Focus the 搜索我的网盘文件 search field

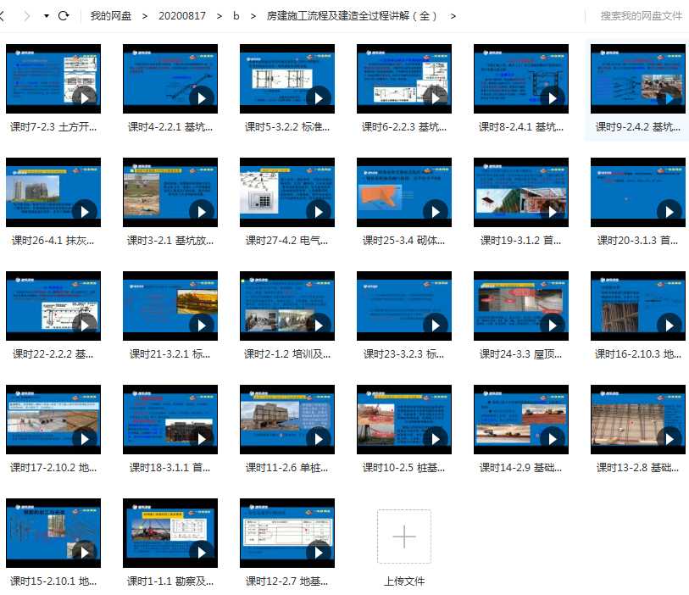pyautogui.click(x=641, y=16)
